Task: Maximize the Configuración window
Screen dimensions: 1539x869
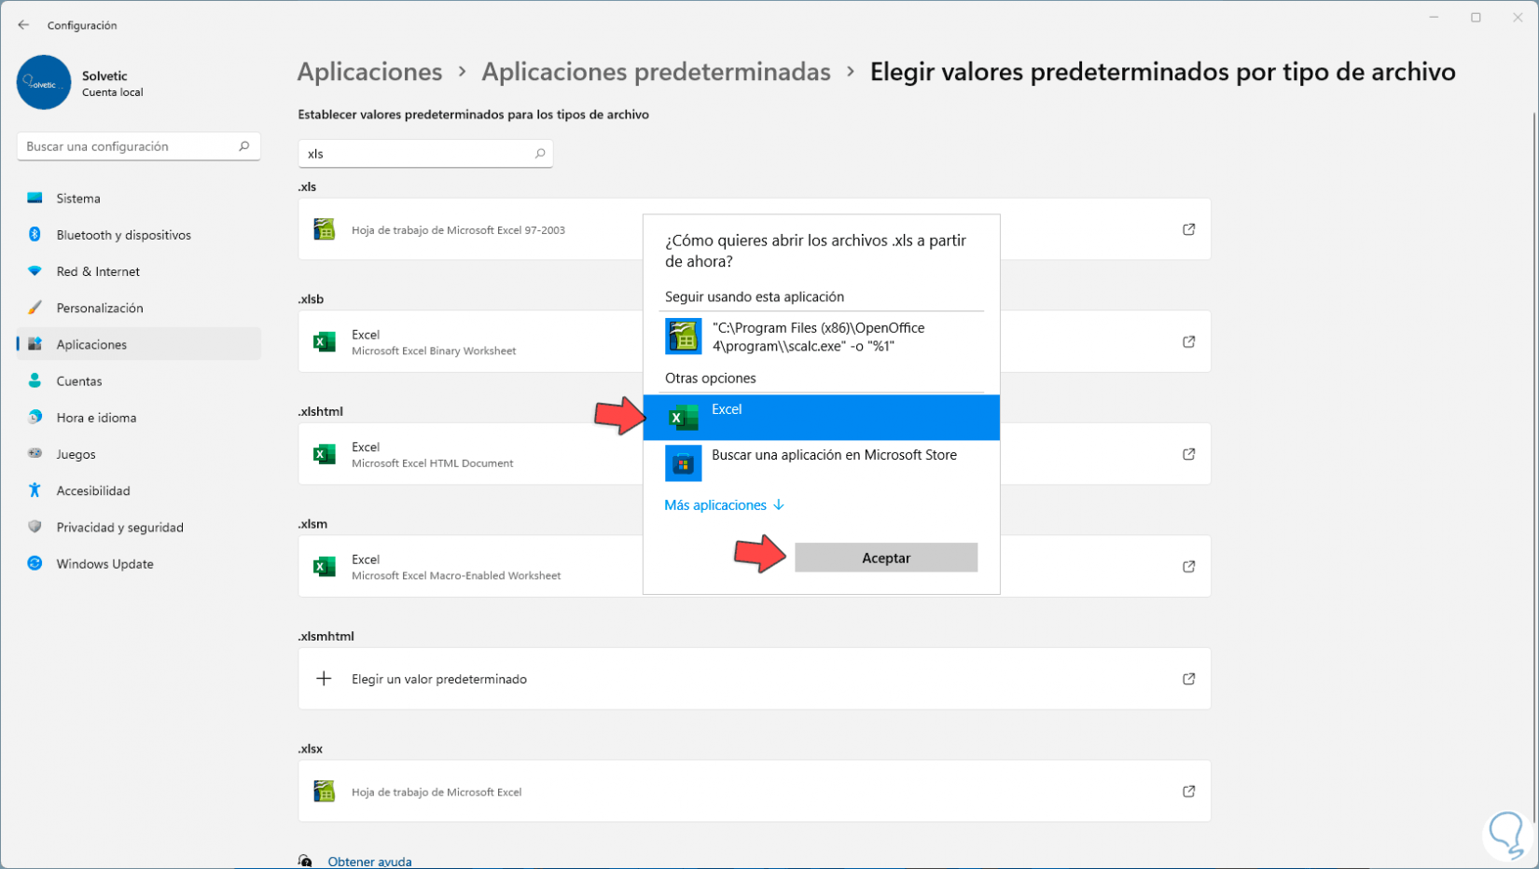Action: (x=1476, y=18)
